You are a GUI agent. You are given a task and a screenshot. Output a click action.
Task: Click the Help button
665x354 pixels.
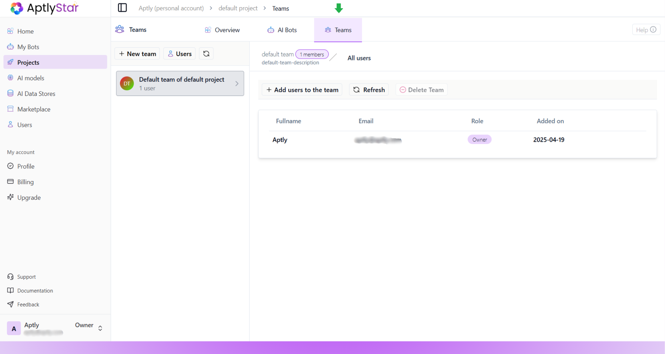[x=646, y=30]
